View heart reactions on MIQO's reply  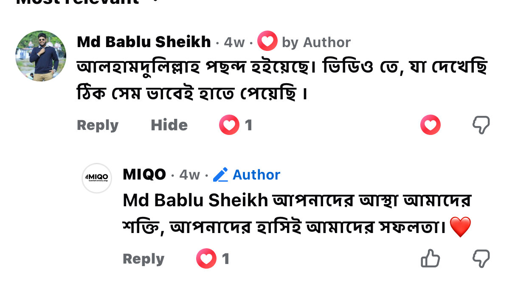(213, 259)
